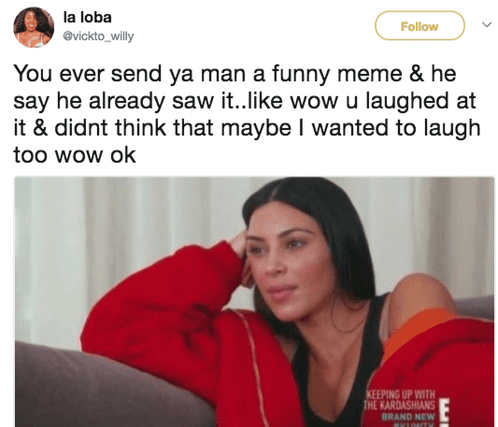Click the words 'funny meme' in tweet
The width and height of the screenshot is (498, 427).
(337, 74)
